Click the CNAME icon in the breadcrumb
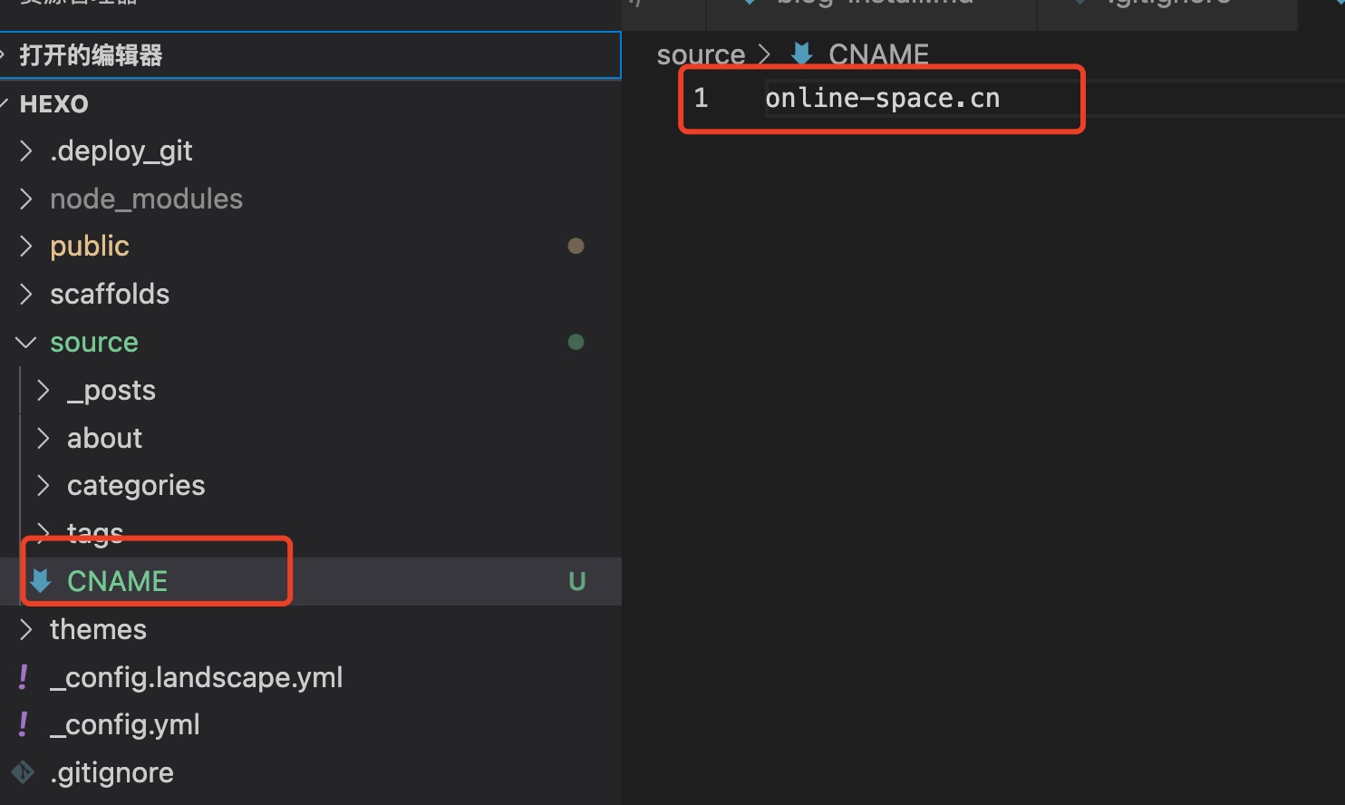Viewport: 1345px width, 805px height. 801,54
